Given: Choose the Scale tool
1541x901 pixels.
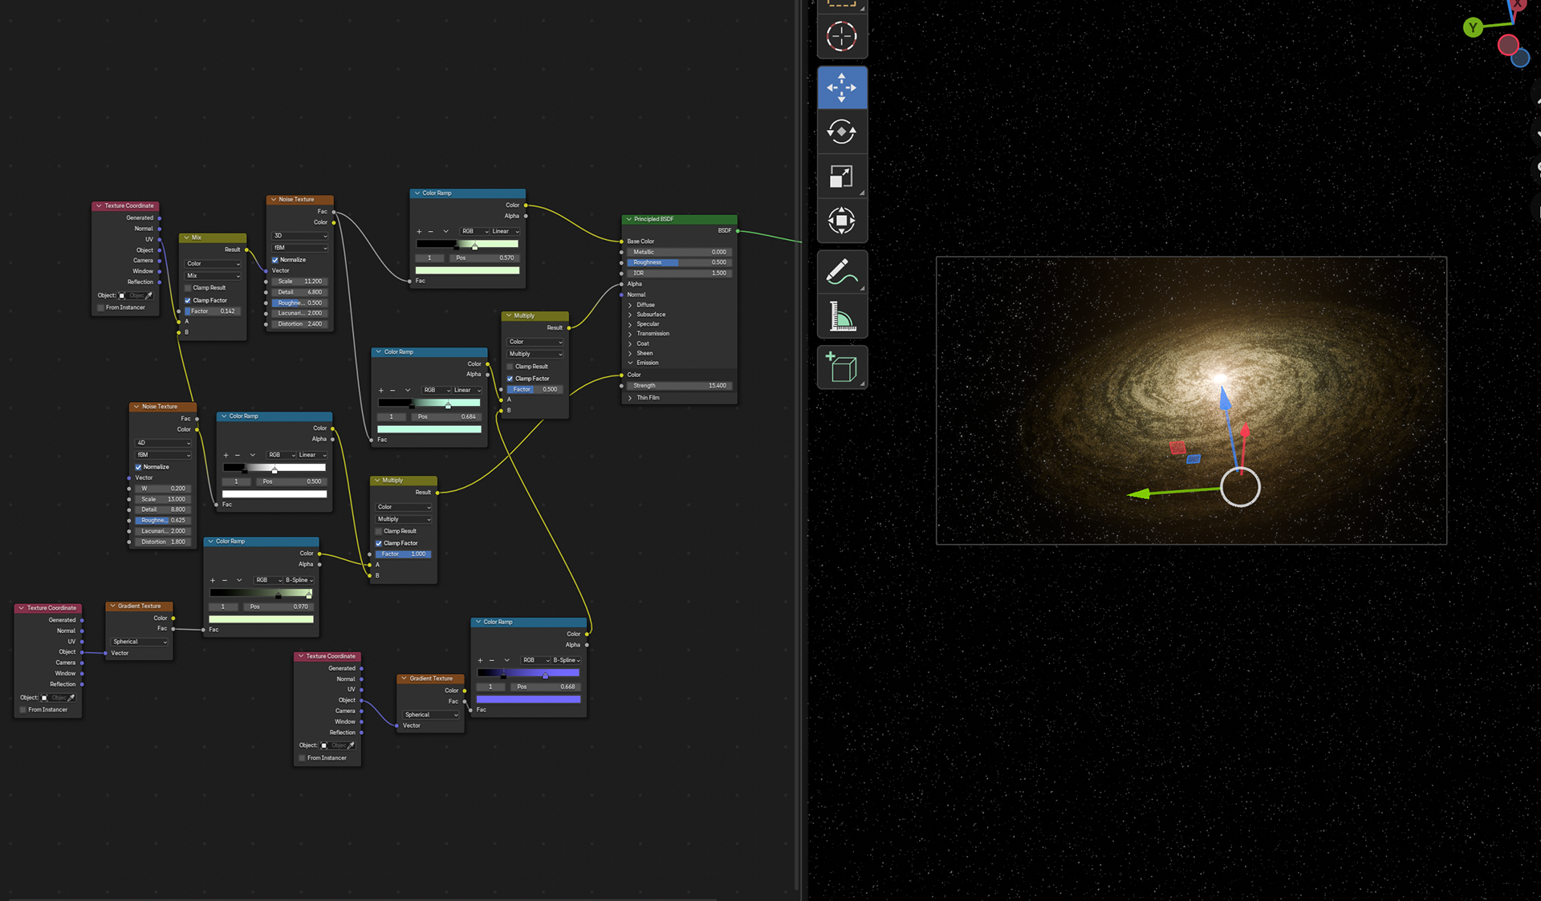Looking at the screenshot, I should tap(841, 177).
